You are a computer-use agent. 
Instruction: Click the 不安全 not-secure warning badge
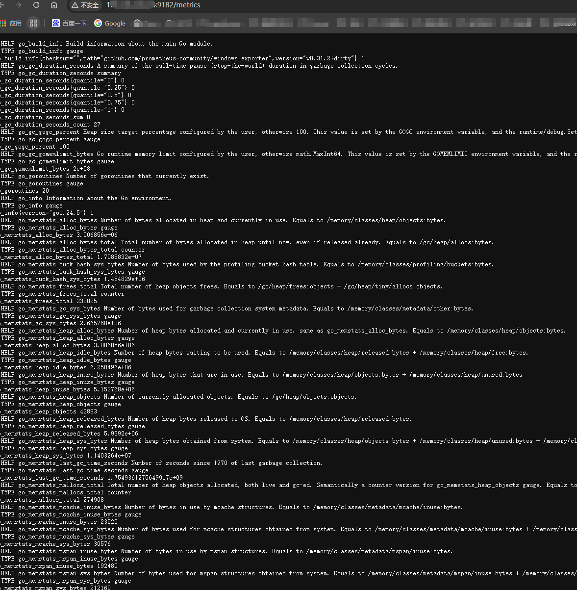pyautogui.click(x=85, y=5)
